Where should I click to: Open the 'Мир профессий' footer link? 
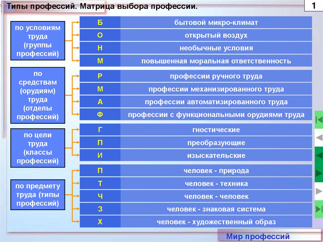click(258, 236)
